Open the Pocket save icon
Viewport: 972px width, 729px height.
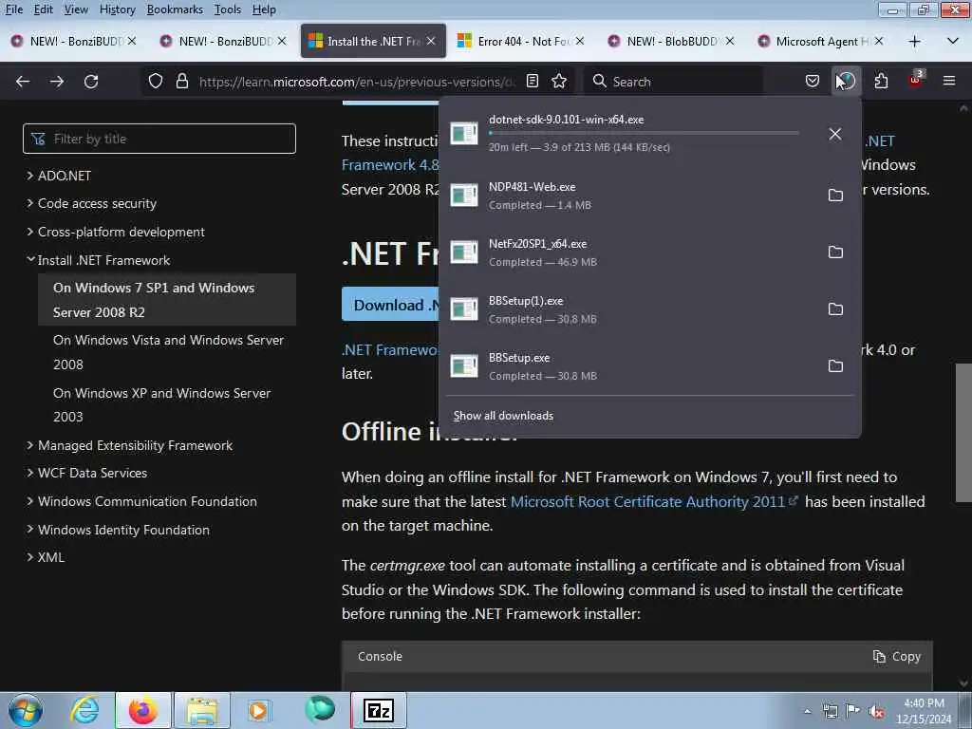(813, 82)
